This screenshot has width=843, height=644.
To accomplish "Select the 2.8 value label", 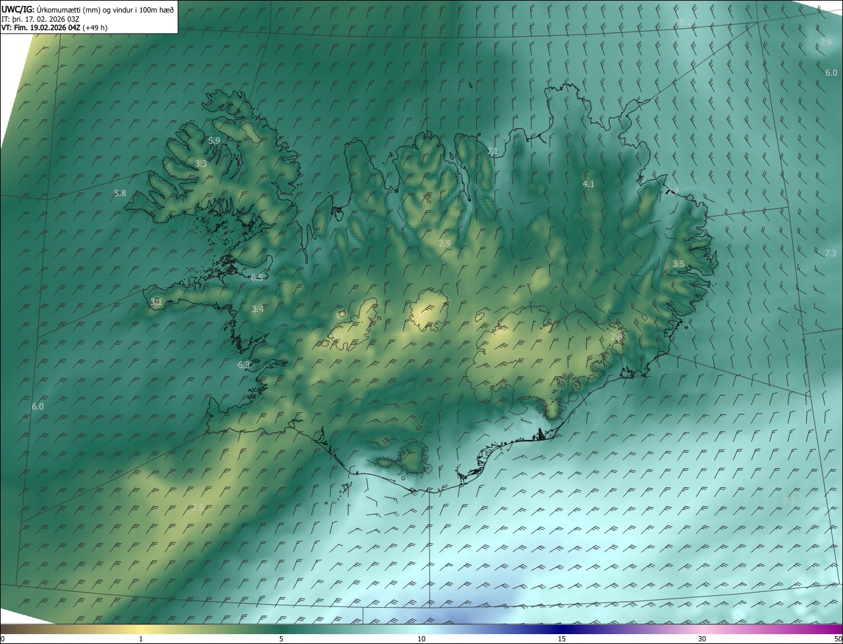I will click(x=616, y=337).
